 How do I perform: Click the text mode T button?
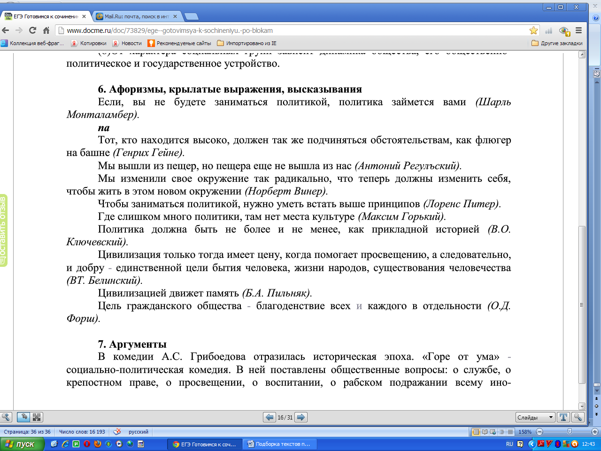pos(563,417)
